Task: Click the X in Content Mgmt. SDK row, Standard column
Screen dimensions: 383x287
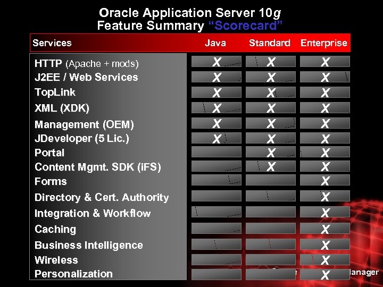Action: point(271,166)
